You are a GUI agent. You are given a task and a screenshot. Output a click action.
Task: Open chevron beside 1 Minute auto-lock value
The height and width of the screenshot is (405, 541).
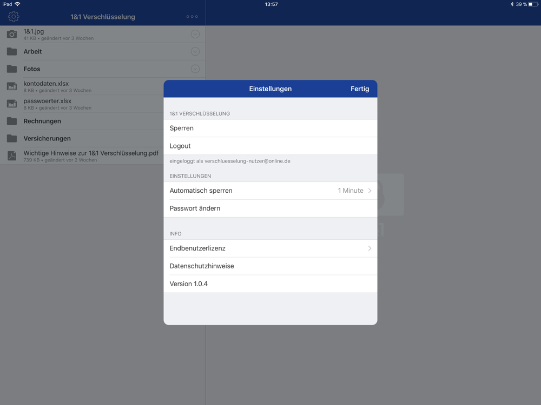[370, 191]
